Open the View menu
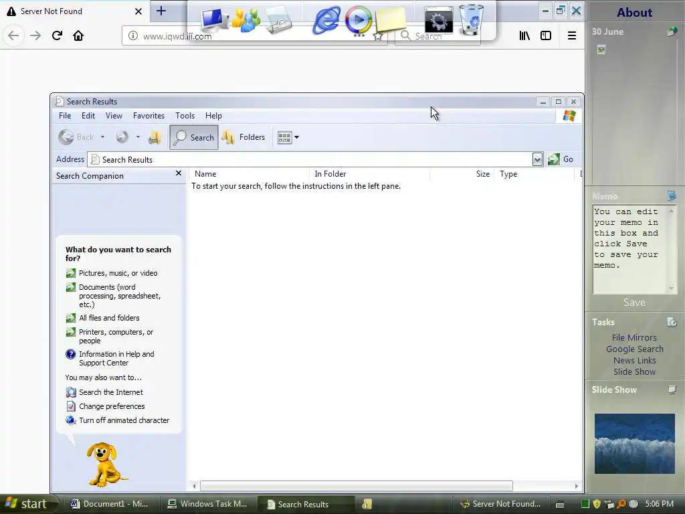Image resolution: width=685 pixels, height=514 pixels. 114,116
